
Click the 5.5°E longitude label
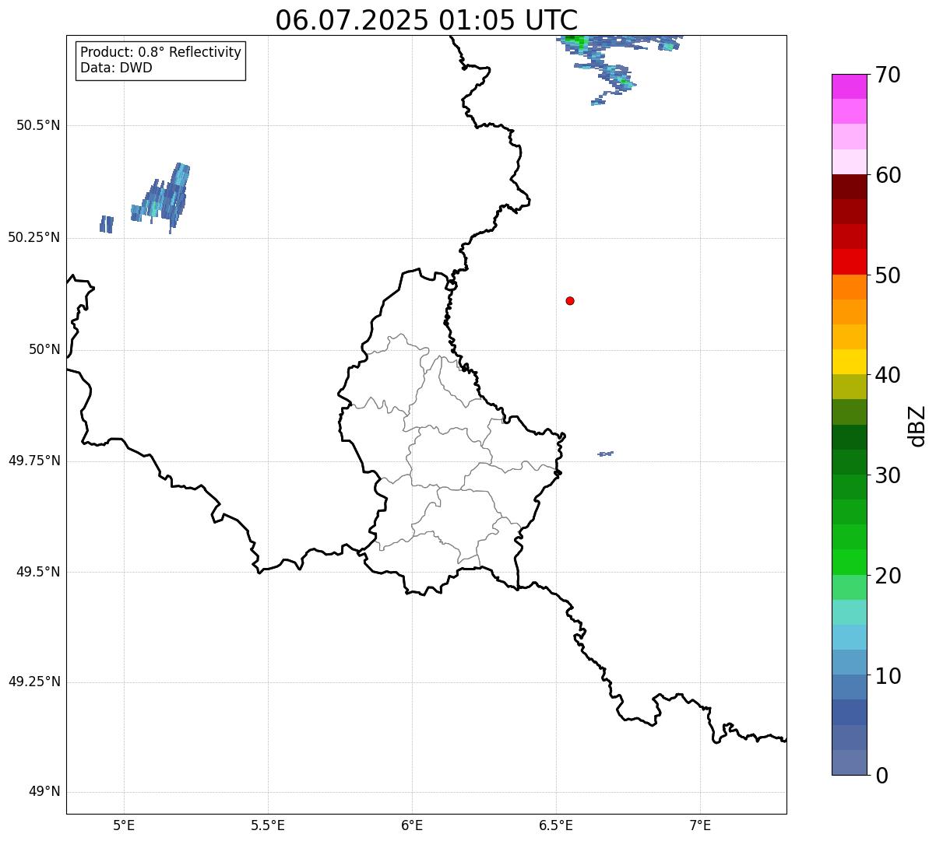(x=268, y=825)
